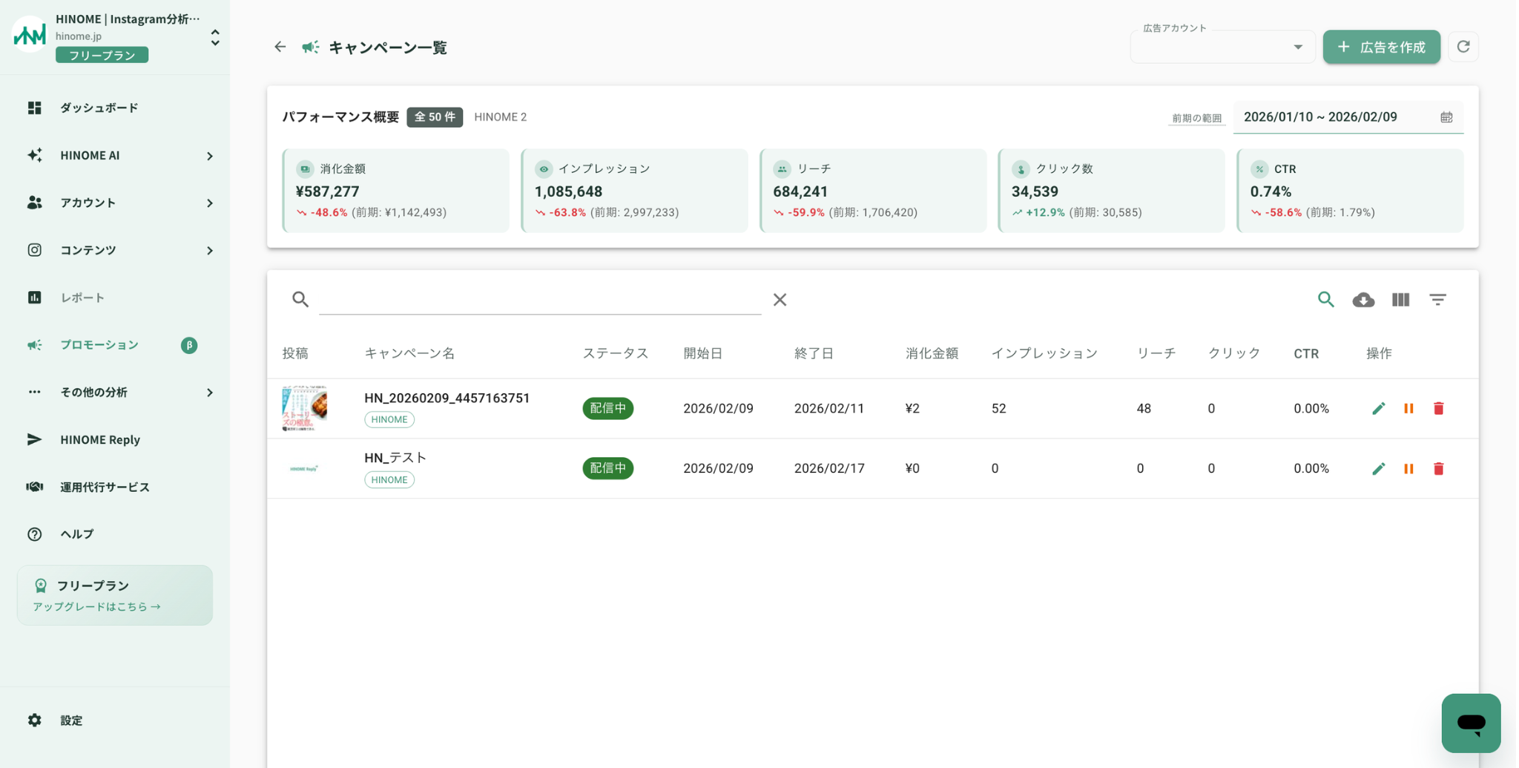The image size is (1519, 768).
Task: Pause campaign HN_20260209_4457163751
Action: coord(1408,408)
